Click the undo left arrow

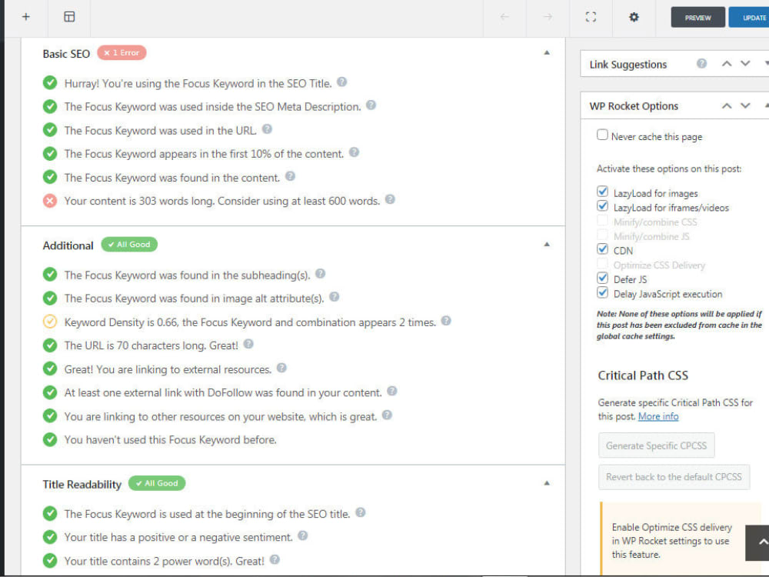pos(504,17)
